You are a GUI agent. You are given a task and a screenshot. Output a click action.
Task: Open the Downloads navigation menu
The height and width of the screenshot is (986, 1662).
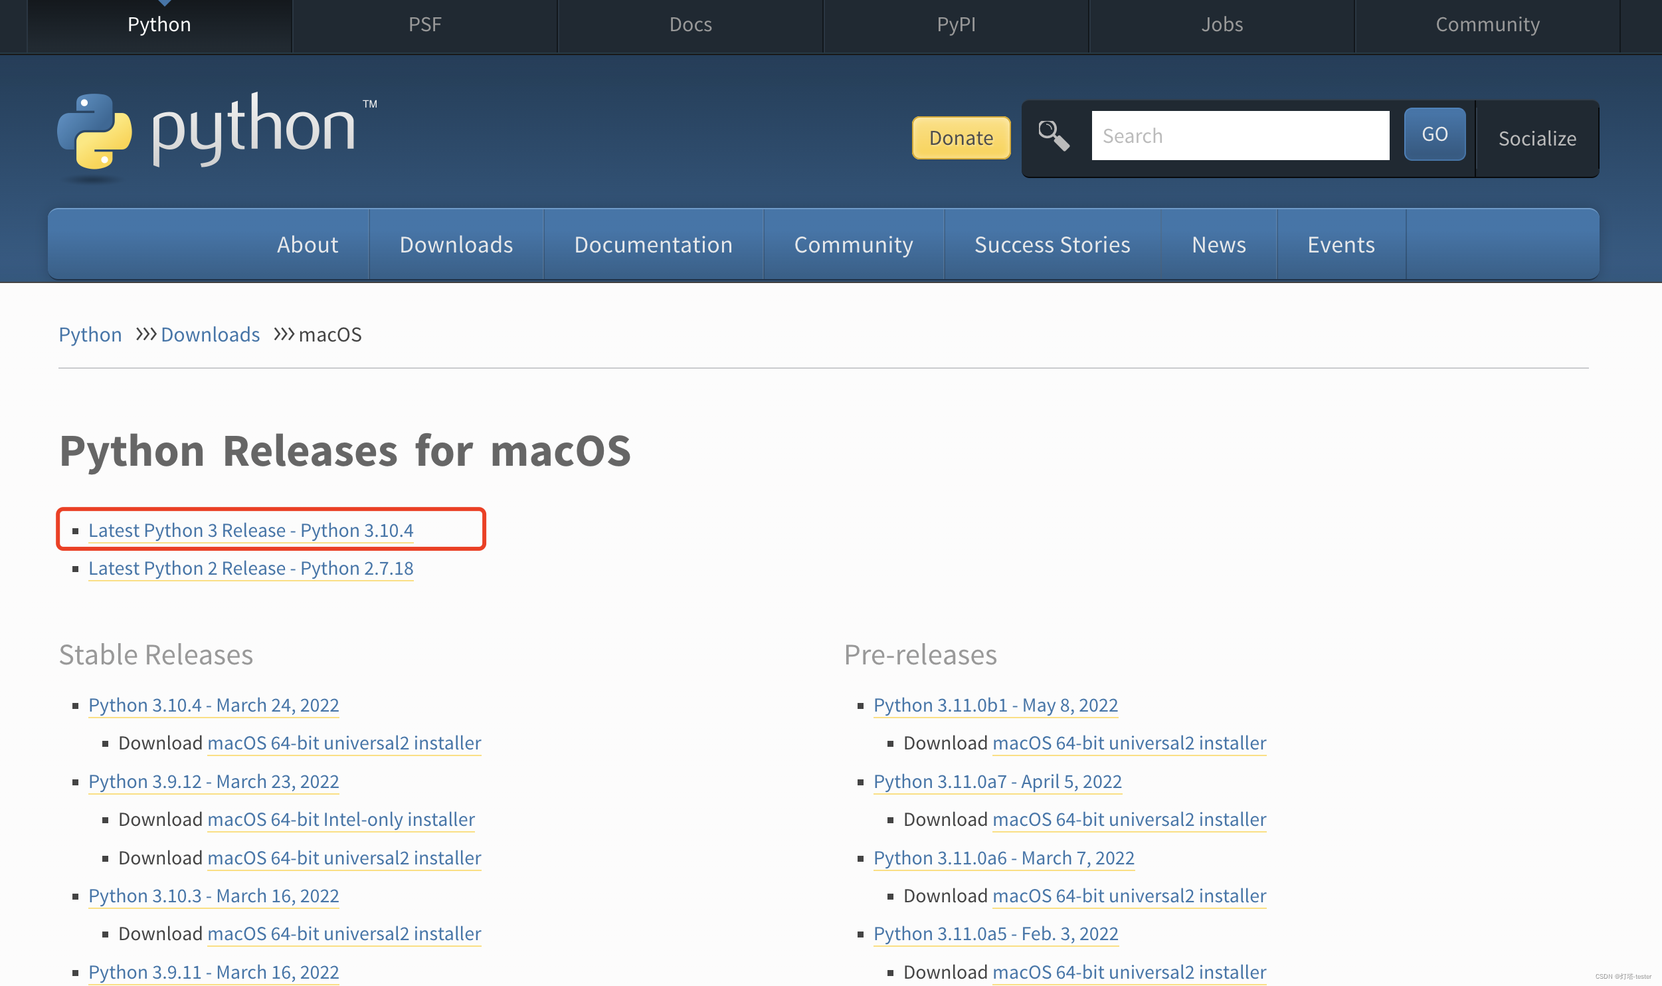pyautogui.click(x=456, y=245)
